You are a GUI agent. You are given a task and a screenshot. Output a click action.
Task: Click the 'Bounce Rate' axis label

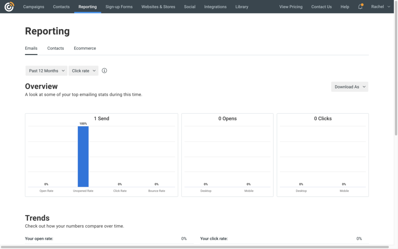tap(157, 191)
